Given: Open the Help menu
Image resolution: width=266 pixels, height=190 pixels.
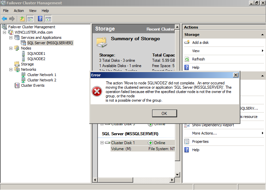Looking at the screenshot, I should pyautogui.click(x=45, y=11).
